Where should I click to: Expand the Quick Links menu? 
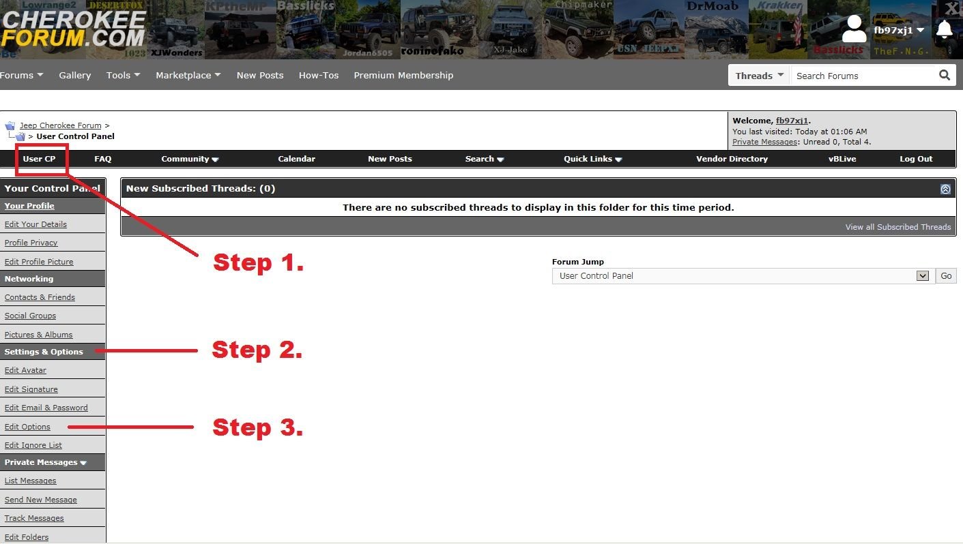[592, 159]
